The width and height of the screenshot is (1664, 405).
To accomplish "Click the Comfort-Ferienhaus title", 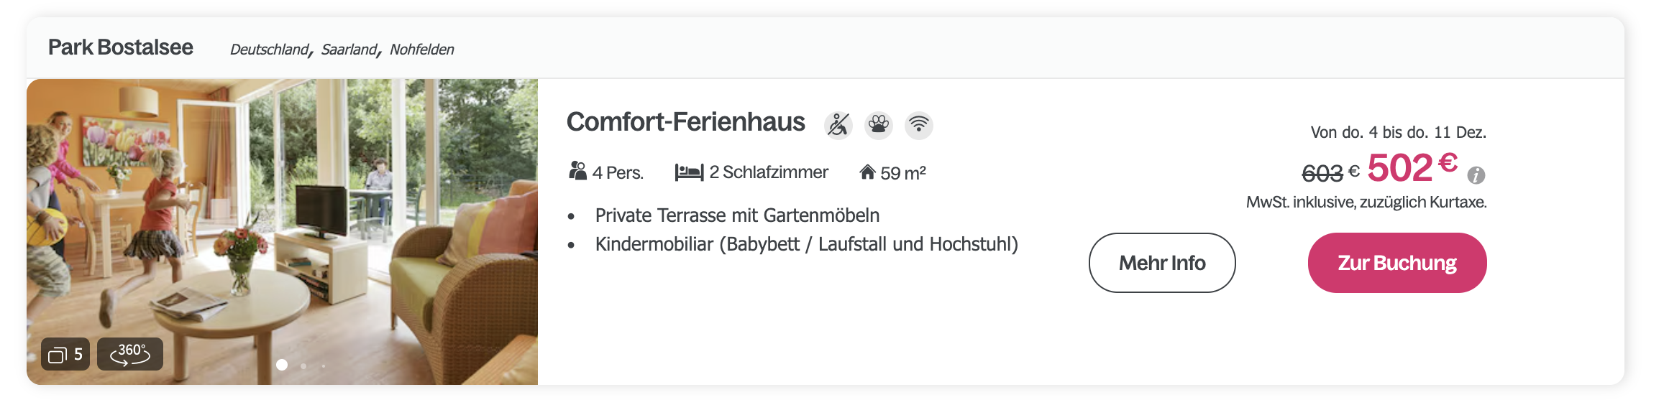I will pos(685,122).
